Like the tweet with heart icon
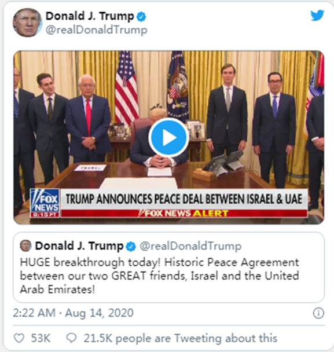 (x=19, y=338)
